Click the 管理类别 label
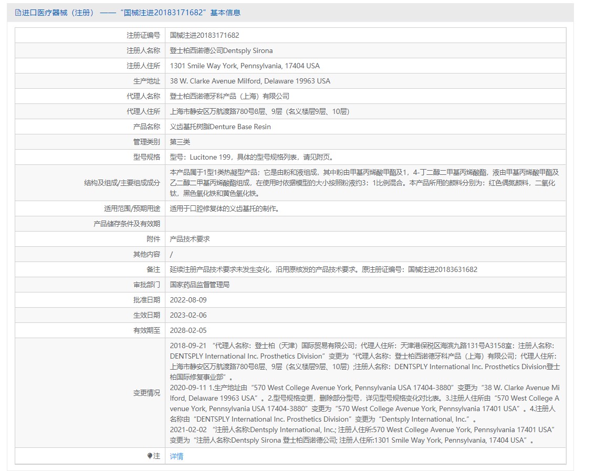This screenshot has height=471, width=606. tap(147, 142)
